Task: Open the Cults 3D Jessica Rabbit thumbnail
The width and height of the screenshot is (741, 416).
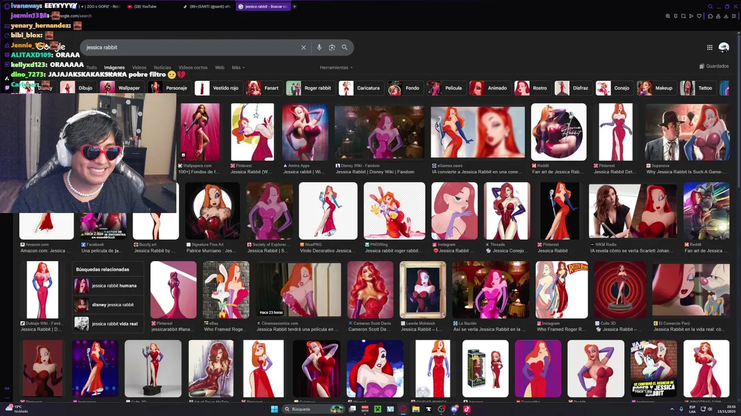Action: point(620,289)
